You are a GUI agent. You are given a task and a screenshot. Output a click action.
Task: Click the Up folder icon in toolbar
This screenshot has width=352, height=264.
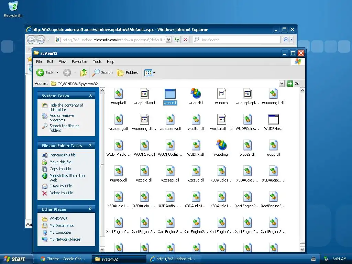point(83,73)
